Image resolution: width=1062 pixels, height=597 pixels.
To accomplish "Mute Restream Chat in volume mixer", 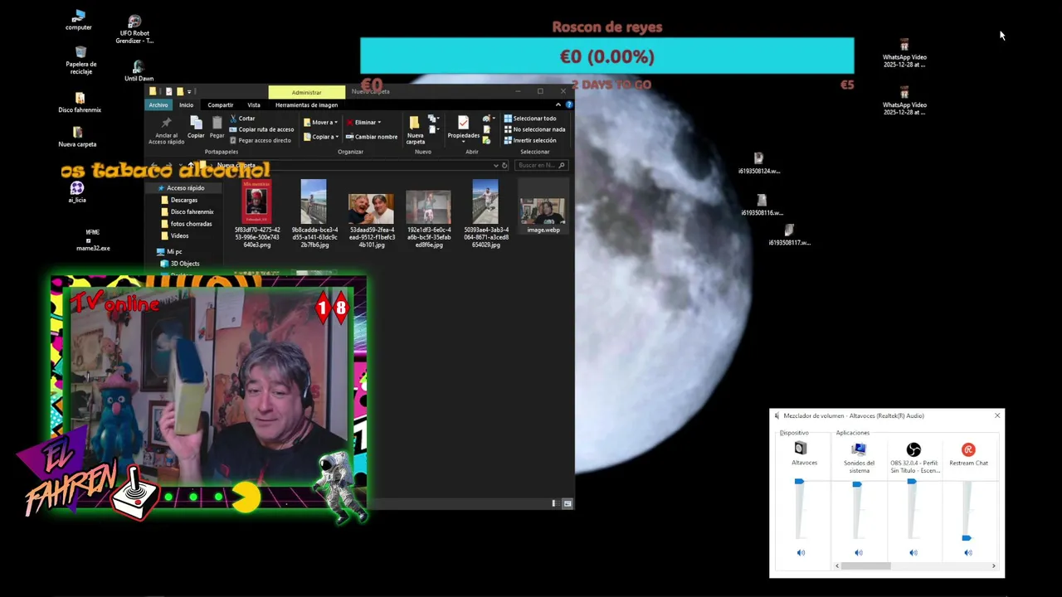I will tap(968, 552).
